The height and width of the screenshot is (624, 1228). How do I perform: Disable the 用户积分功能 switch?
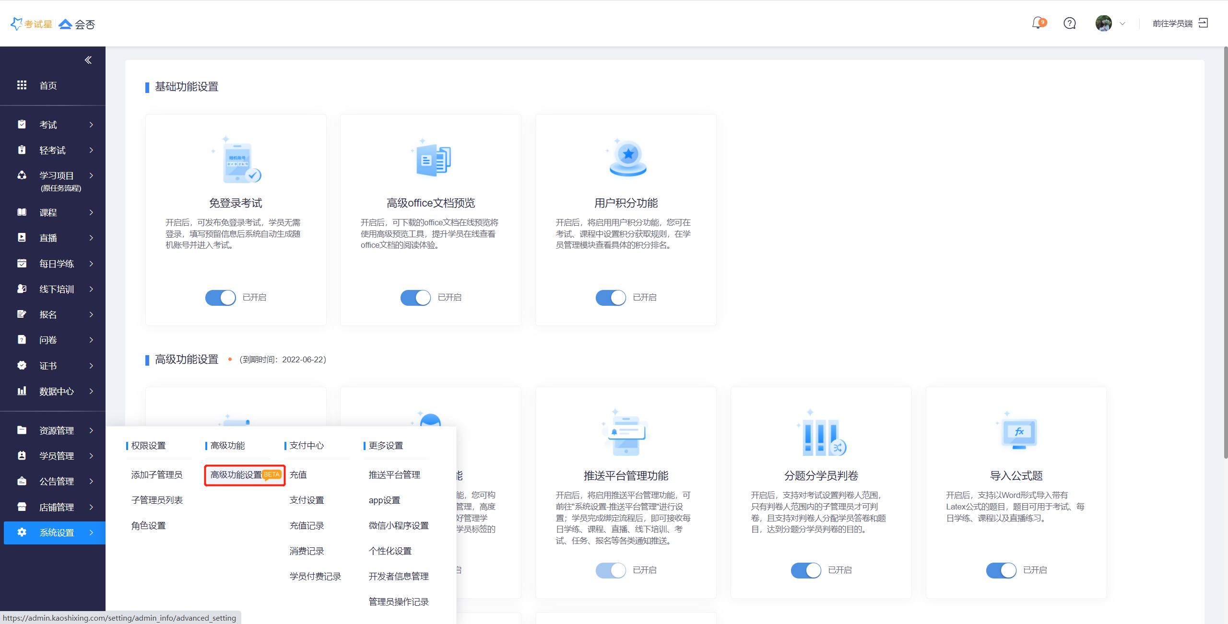[611, 298]
